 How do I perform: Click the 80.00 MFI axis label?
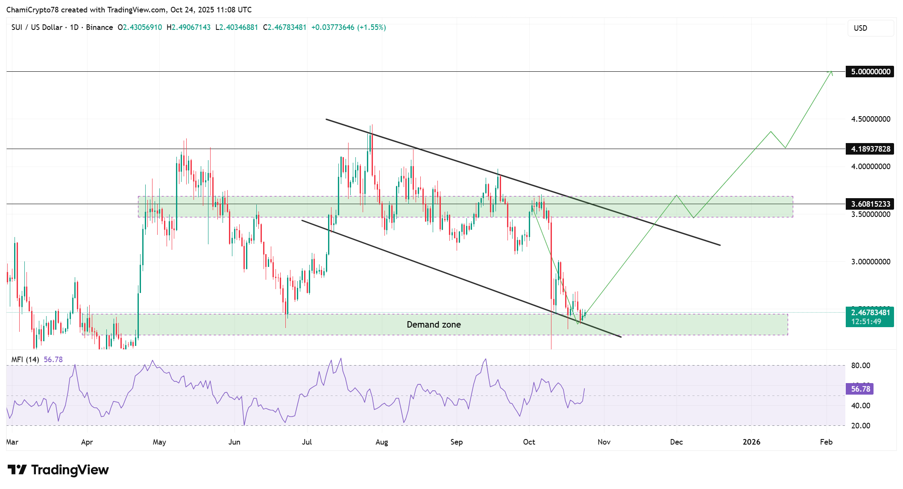(x=860, y=366)
